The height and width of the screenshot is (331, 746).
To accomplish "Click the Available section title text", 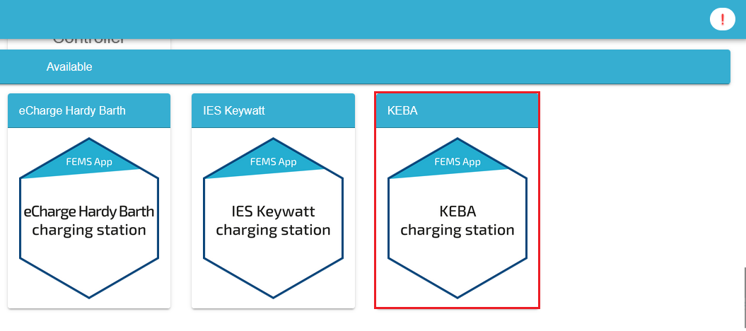I will click(69, 67).
